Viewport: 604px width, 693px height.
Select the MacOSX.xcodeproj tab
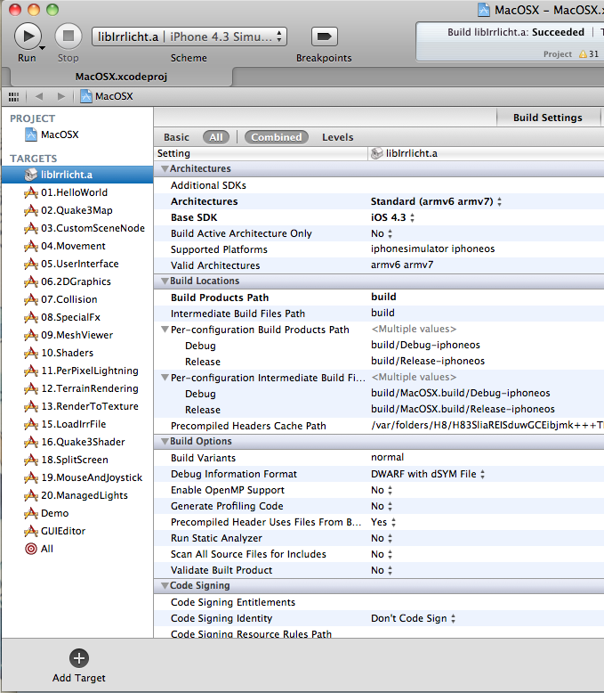point(121,77)
